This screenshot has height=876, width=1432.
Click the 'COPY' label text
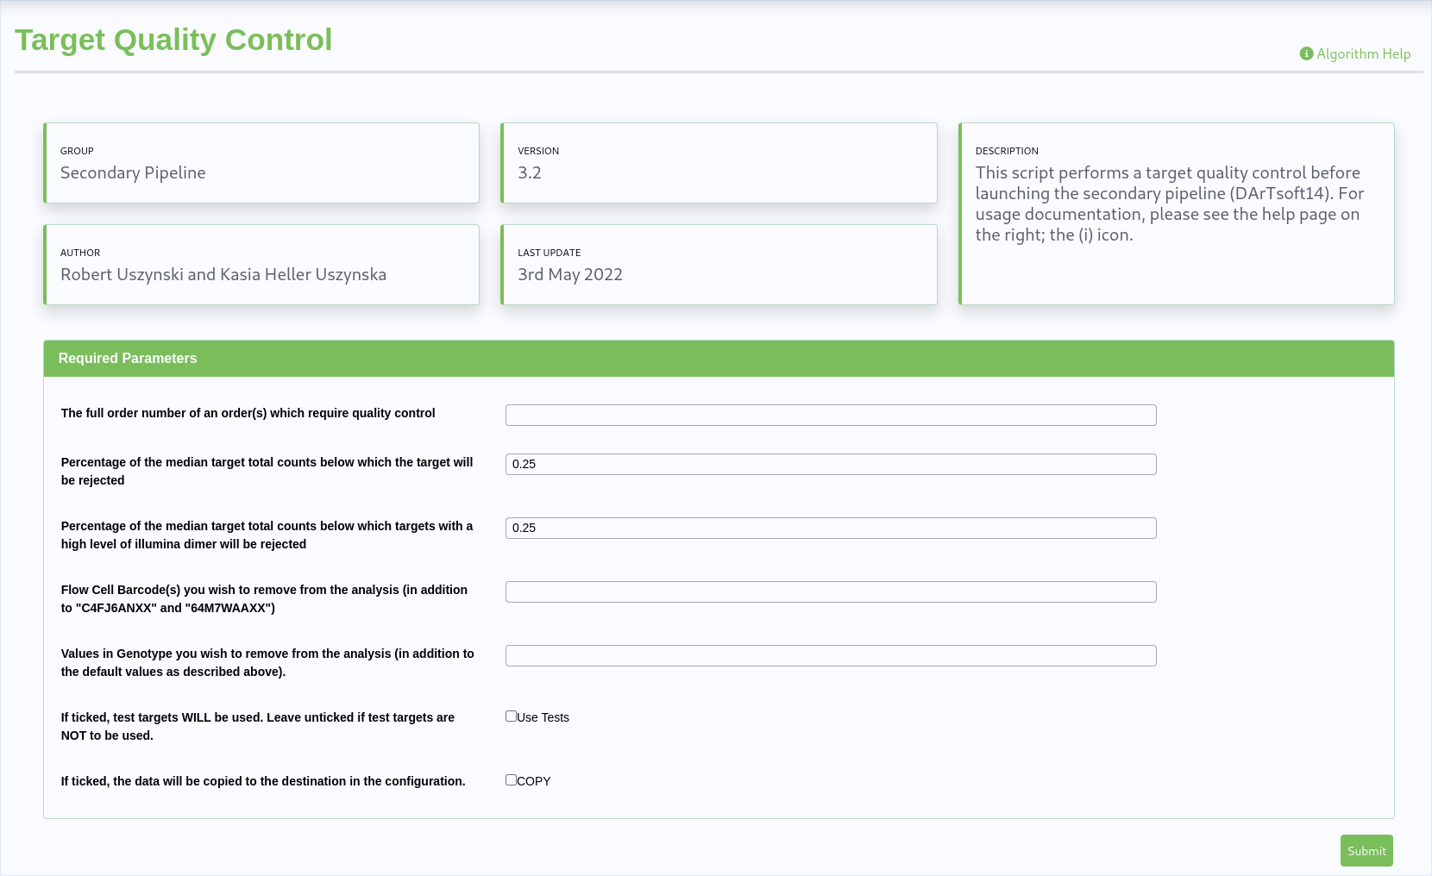pos(534,781)
